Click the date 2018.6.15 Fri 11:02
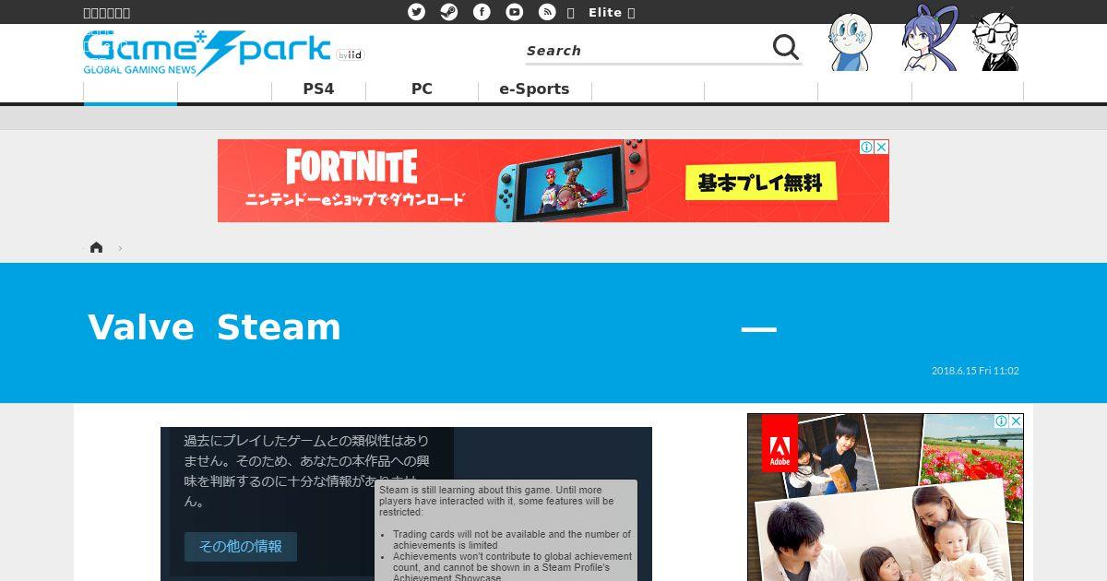 tap(975, 371)
